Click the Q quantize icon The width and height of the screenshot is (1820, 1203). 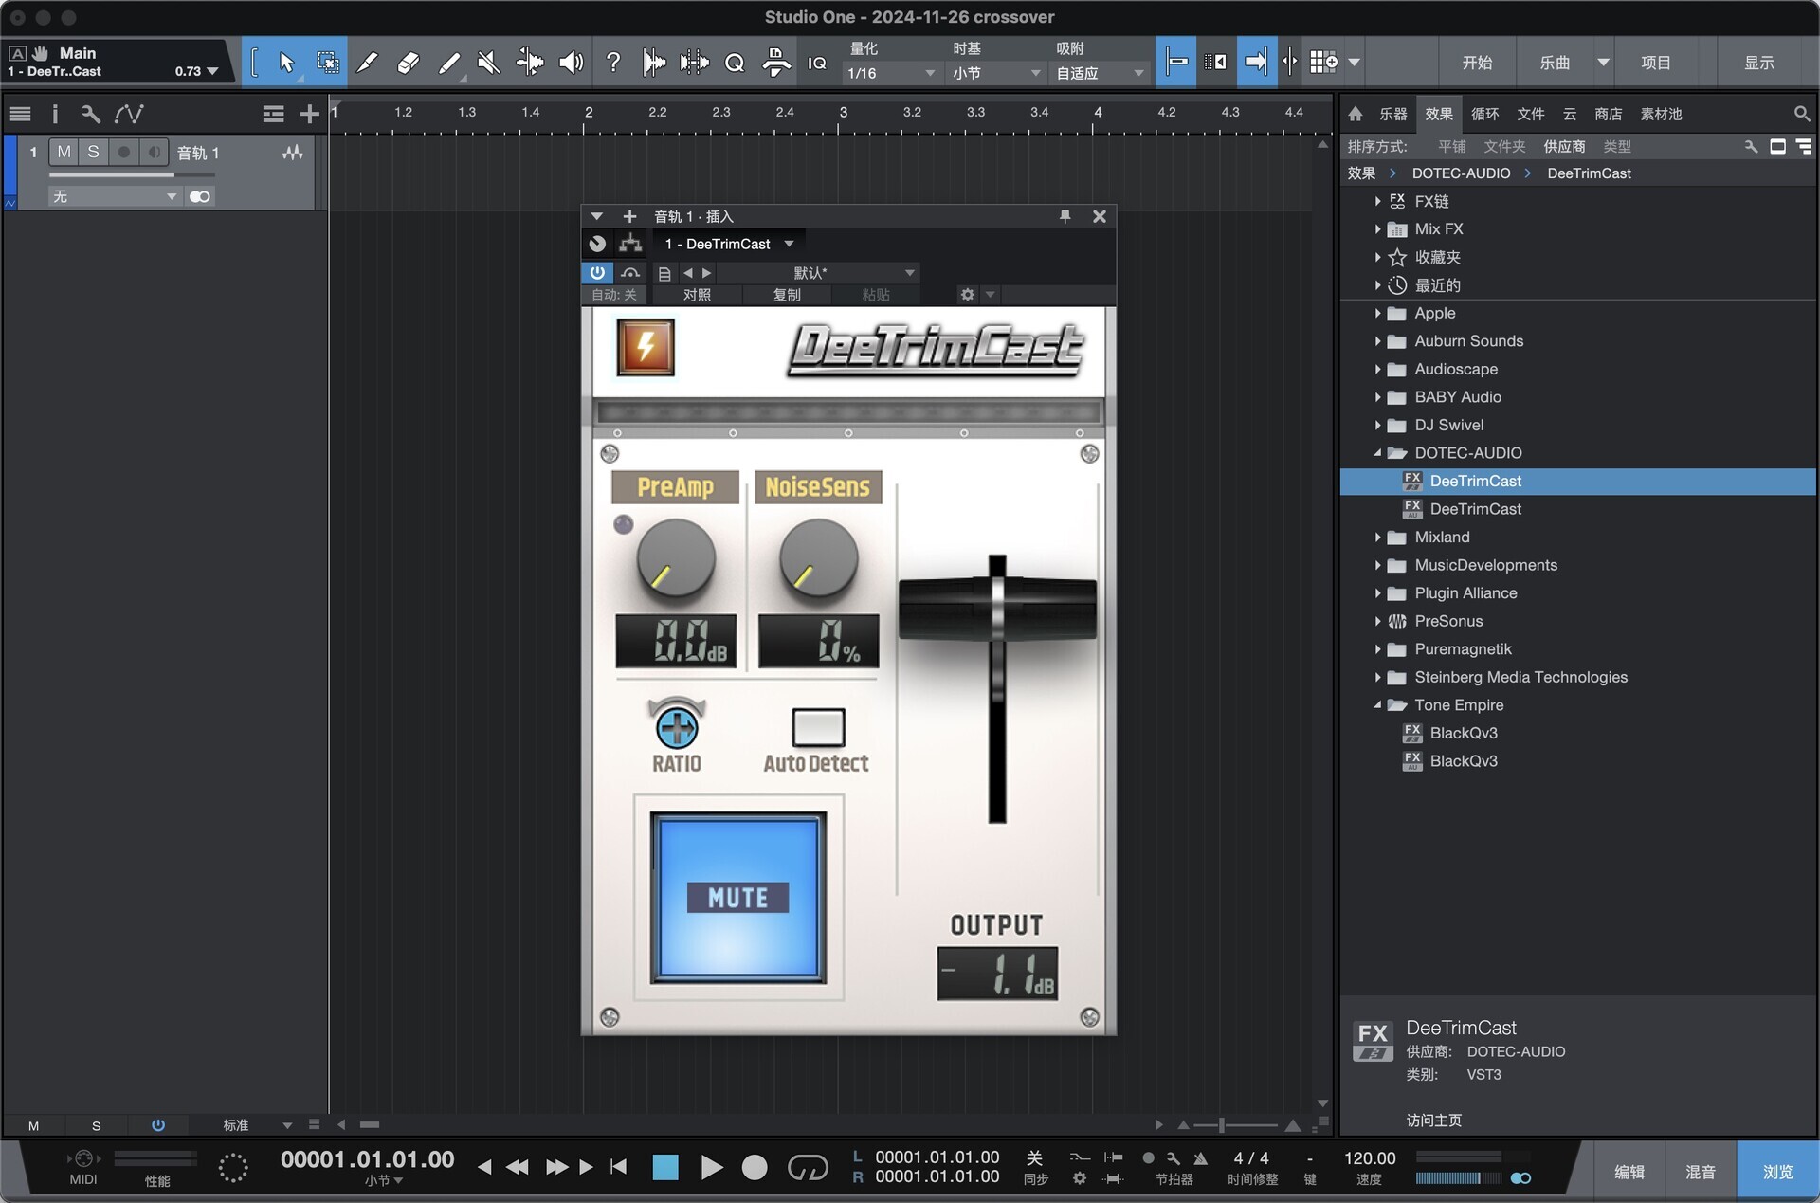[x=735, y=63]
